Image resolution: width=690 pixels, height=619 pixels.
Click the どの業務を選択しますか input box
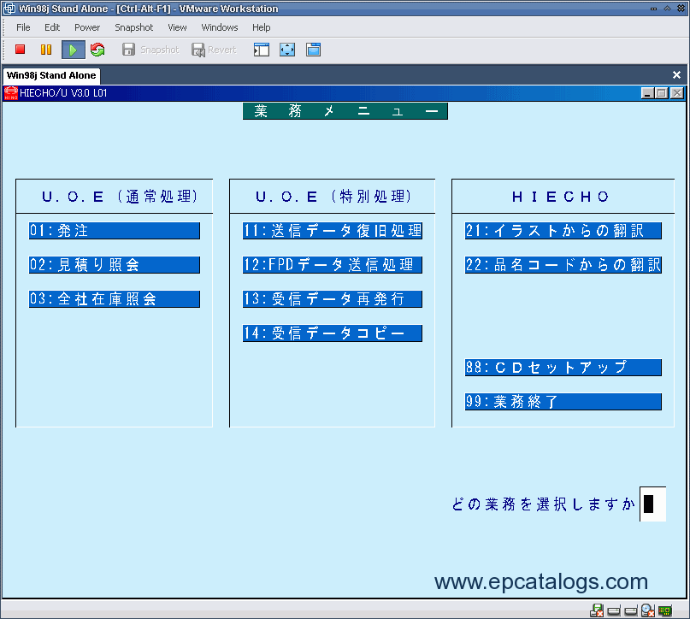tap(652, 504)
